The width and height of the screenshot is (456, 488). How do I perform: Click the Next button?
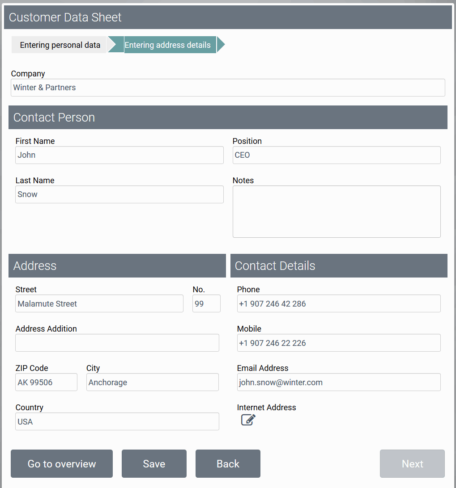tap(412, 464)
